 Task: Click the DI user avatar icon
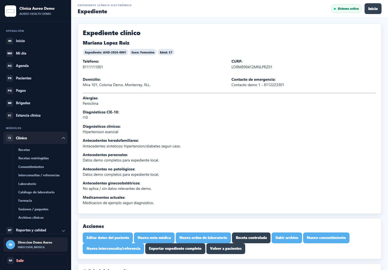pos(11,245)
